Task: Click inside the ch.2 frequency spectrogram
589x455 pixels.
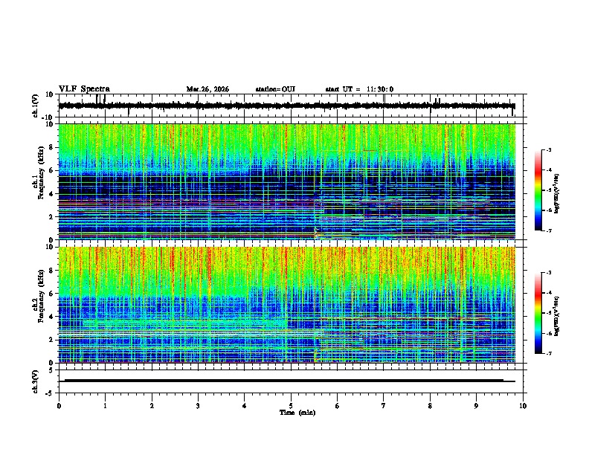Action: [286, 305]
